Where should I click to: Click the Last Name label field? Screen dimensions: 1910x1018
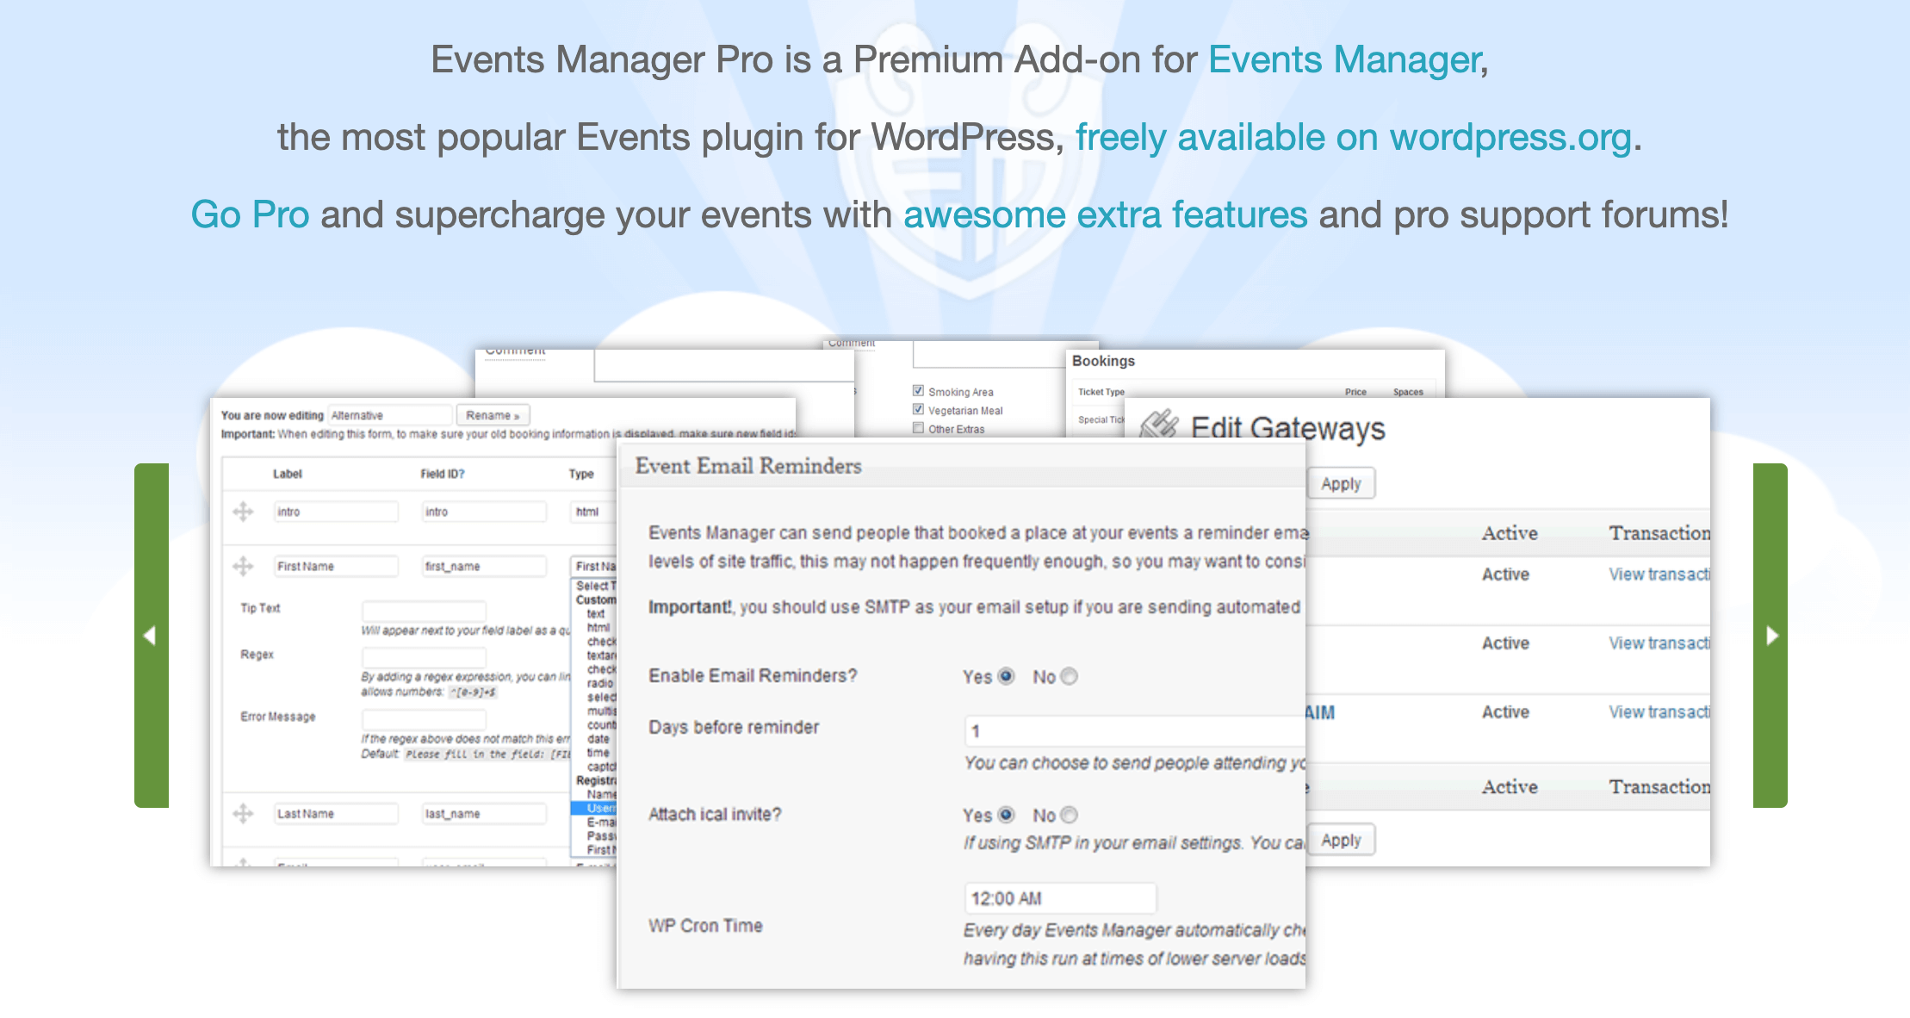[337, 813]
